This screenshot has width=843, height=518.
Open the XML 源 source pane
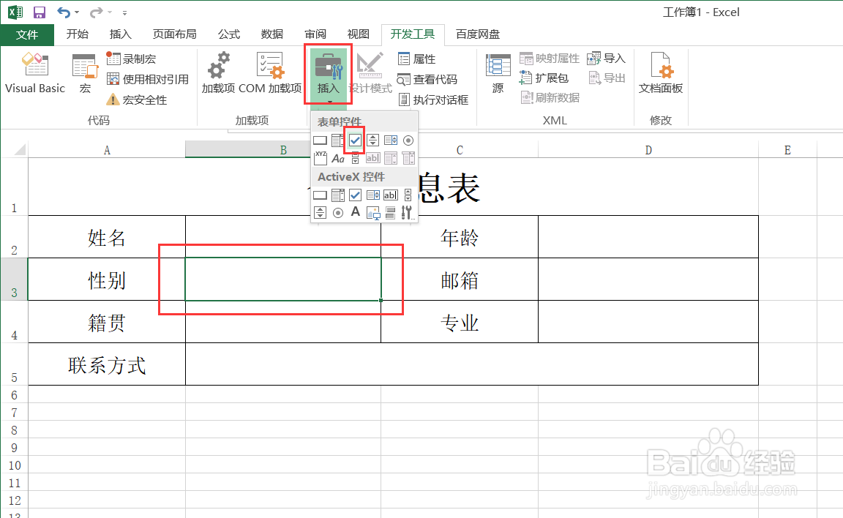(x=498, y=74)
